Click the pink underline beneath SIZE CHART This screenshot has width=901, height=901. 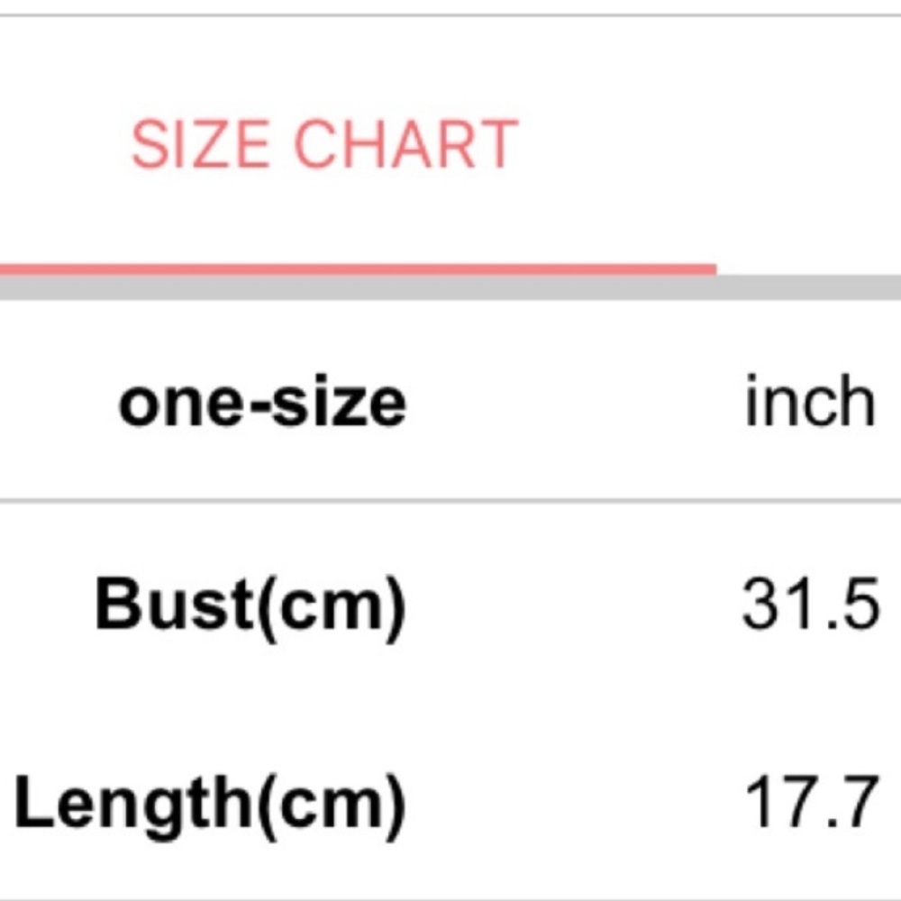point(360,268)
